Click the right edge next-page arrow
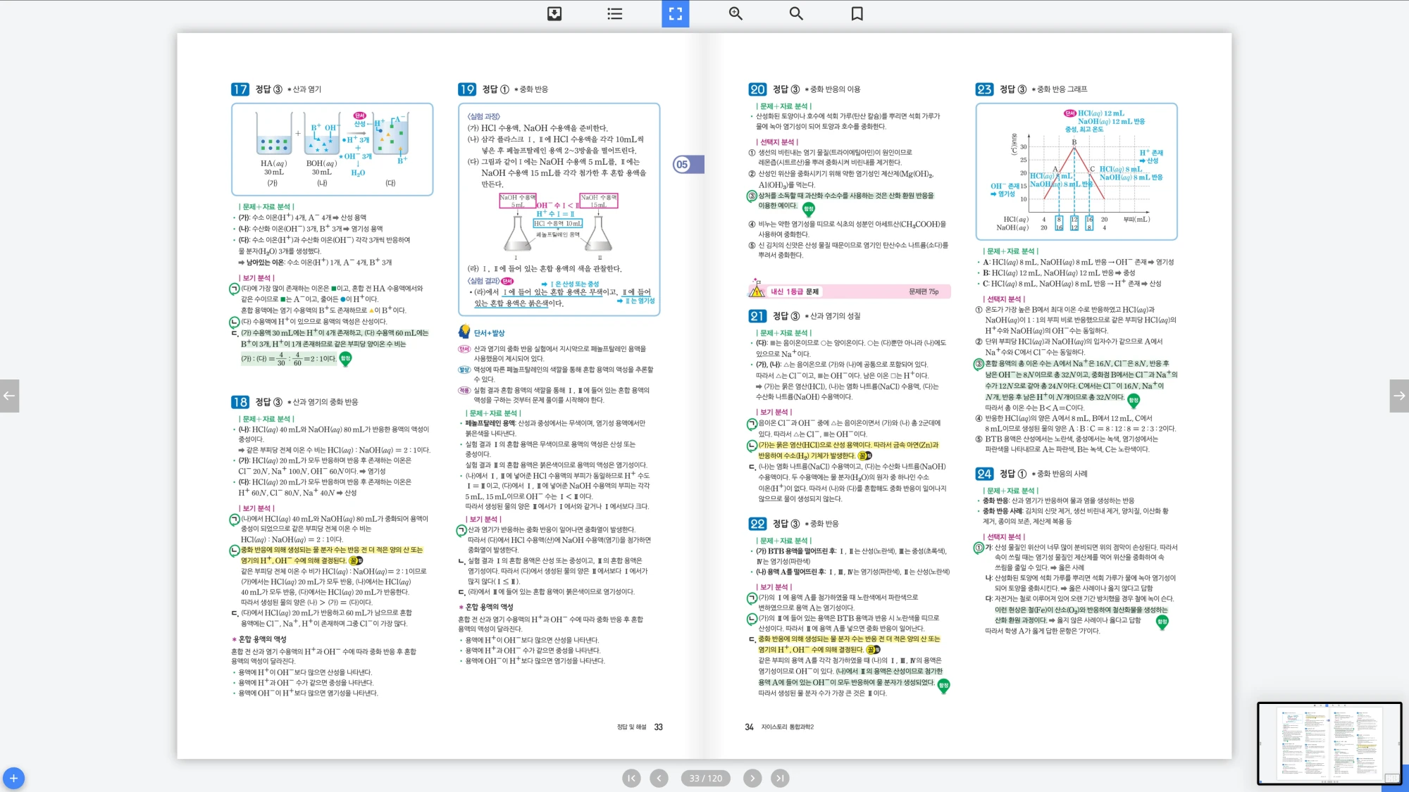The image size is (1409, 792). 1398,396
